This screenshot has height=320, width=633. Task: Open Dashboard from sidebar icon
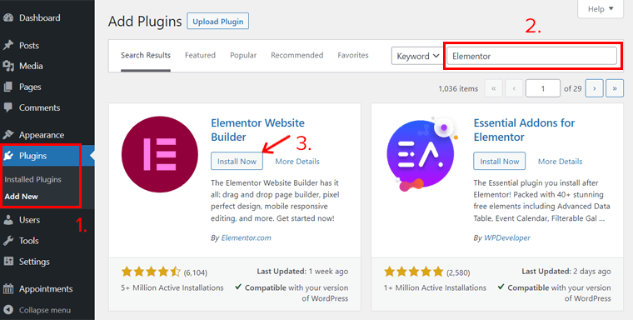[x=8, y=17]
